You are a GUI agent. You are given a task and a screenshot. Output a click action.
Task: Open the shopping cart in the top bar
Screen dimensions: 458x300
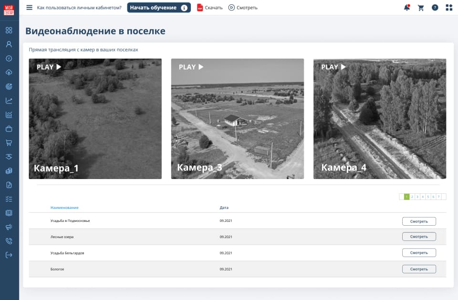420,8
